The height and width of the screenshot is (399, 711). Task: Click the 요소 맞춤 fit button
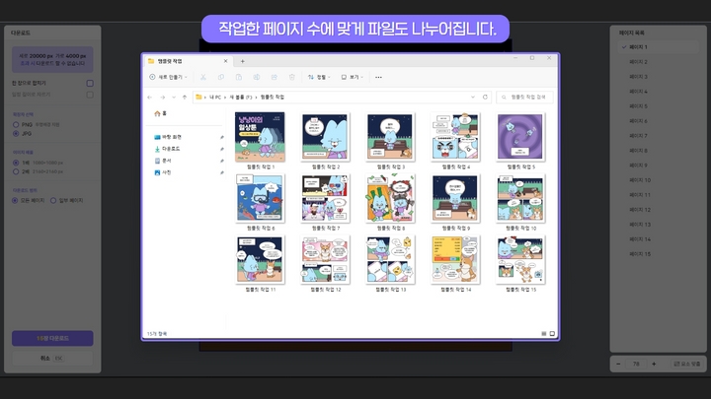coord(687,364)
